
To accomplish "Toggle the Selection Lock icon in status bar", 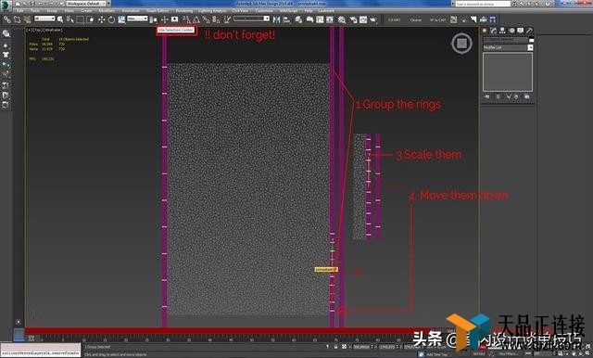I will coord(335,347).
